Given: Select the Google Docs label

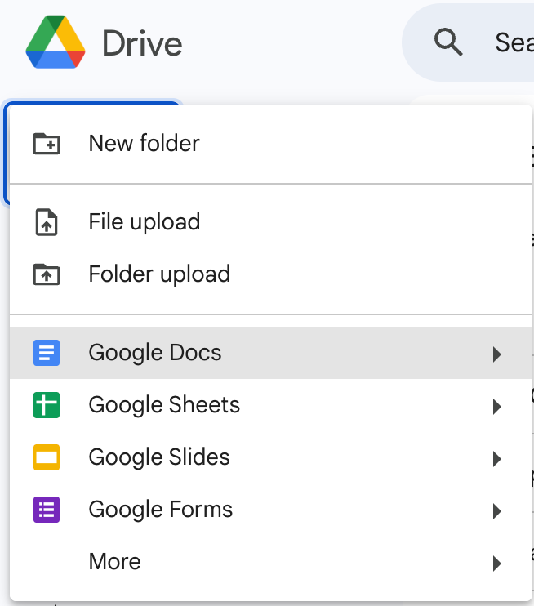Looking at the screenshot, I should [155, 353].
